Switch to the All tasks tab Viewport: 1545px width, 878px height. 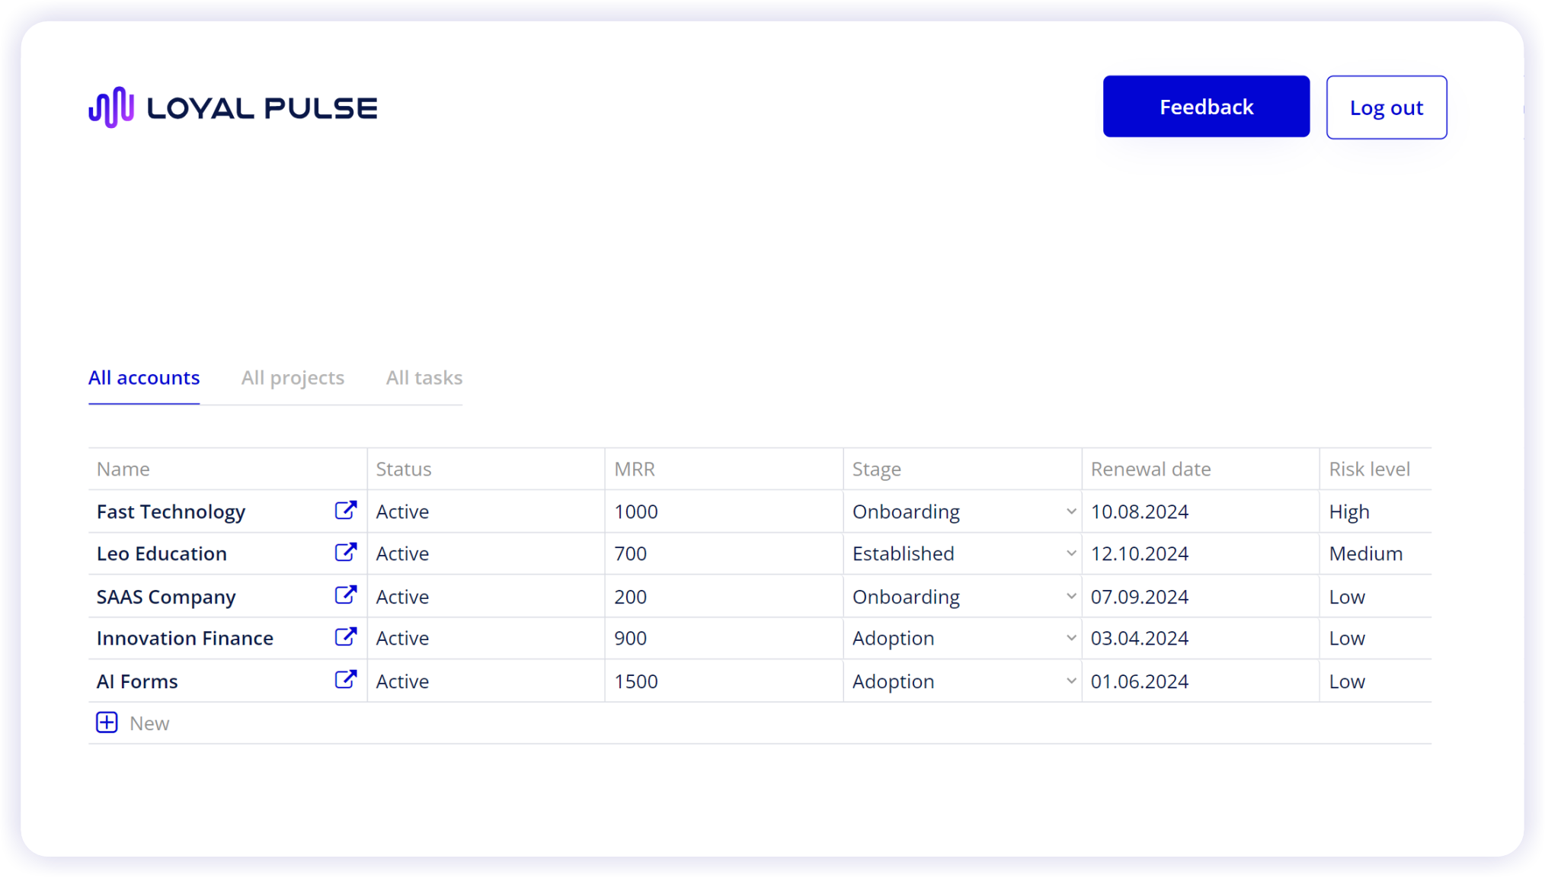pos(424,377)
